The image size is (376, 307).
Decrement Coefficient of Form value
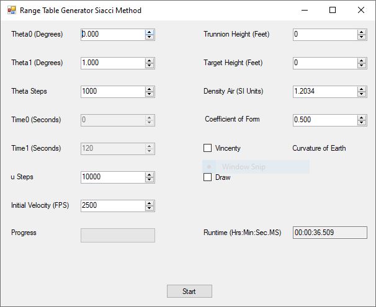coord(362,123)
